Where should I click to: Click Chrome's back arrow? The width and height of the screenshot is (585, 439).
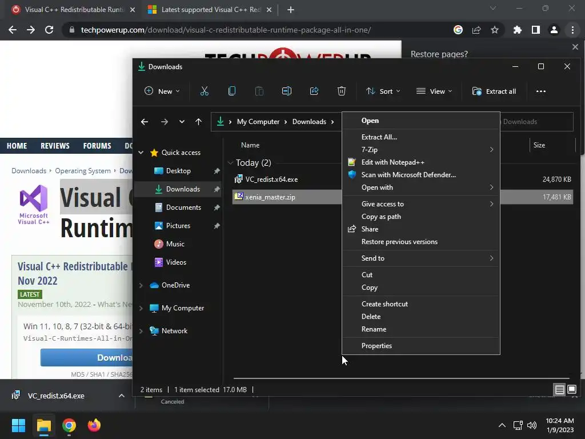(13, 30)
